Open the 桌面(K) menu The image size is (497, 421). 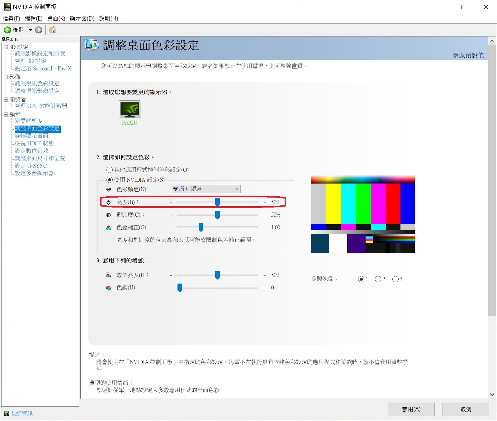click(x=56, y=18)
